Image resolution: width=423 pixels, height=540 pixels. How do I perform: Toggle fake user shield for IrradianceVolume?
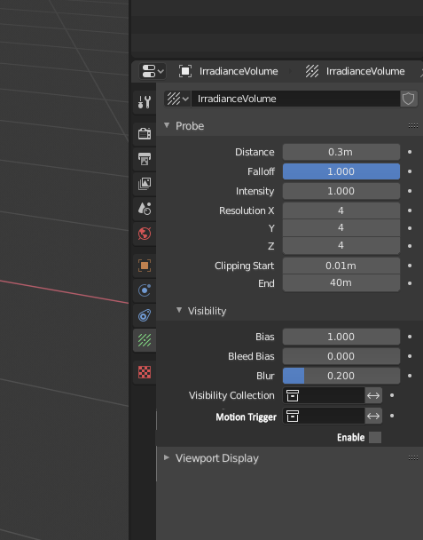point(409,99)
